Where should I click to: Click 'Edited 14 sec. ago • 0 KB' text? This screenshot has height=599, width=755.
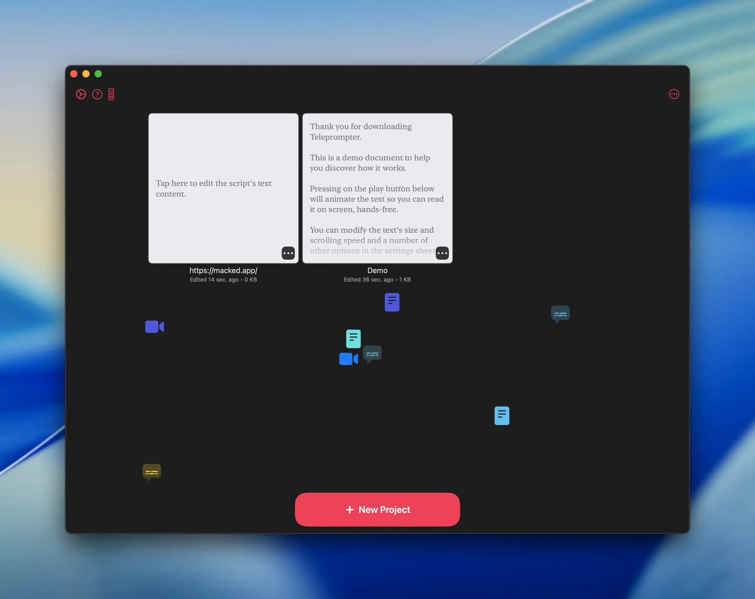point(224,280)
